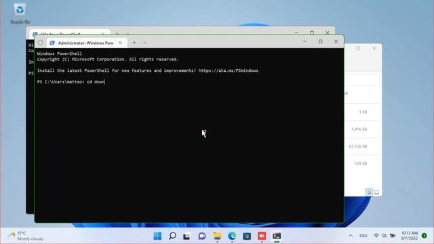This screenshot has height=244, width=434.
Task: Open the Chat app from taskbar
Action: coord(202,236)
